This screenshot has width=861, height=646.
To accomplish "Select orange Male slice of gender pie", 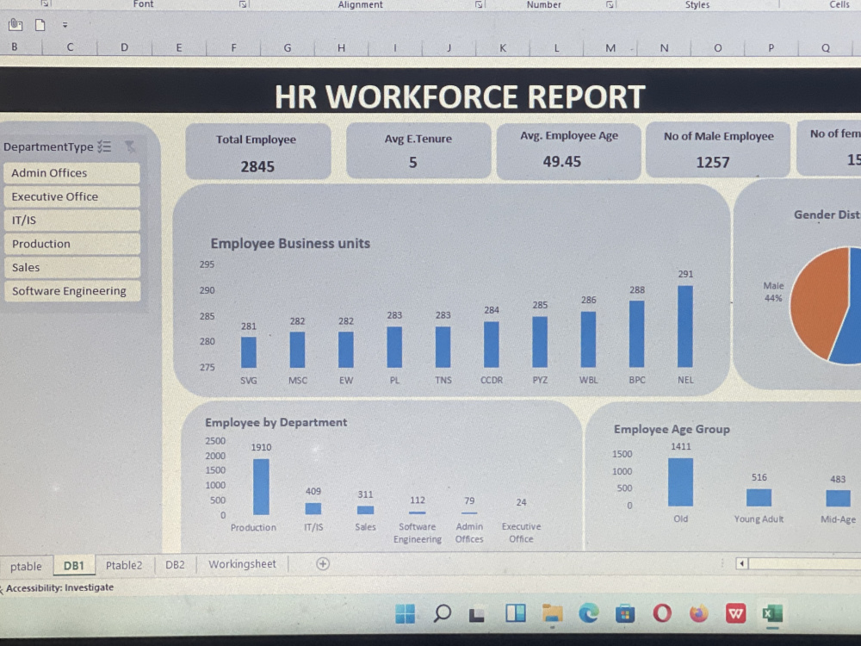I will point(816,302).
